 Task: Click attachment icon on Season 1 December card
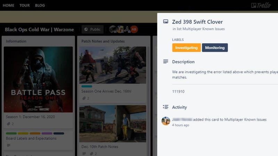[x=8, y=124]
